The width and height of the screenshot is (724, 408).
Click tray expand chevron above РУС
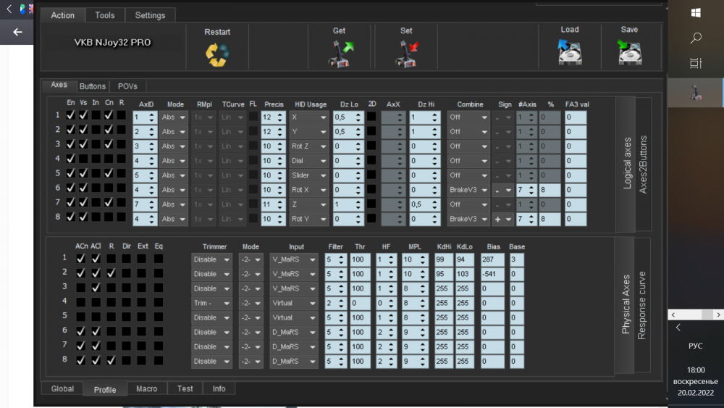click(678, 328)
